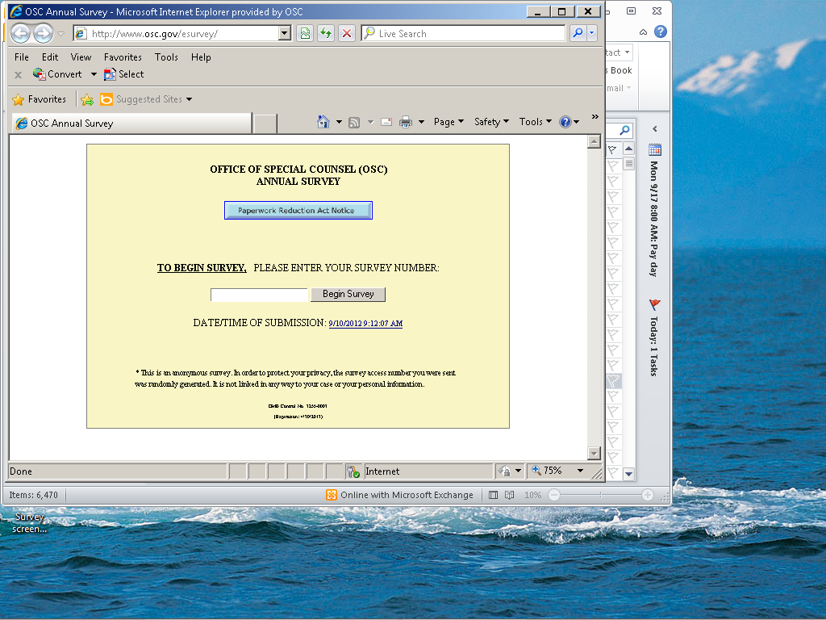Click the Home icon in command bar
The height and width of the screenshot is (620, 826).
coord(323,122)
